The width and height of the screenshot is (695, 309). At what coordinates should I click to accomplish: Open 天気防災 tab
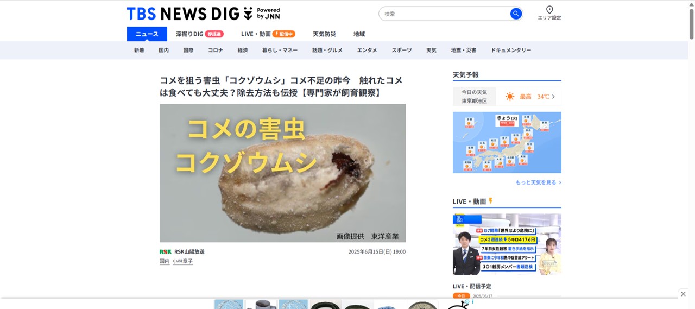pyautogui.click(x=324, y=34)
